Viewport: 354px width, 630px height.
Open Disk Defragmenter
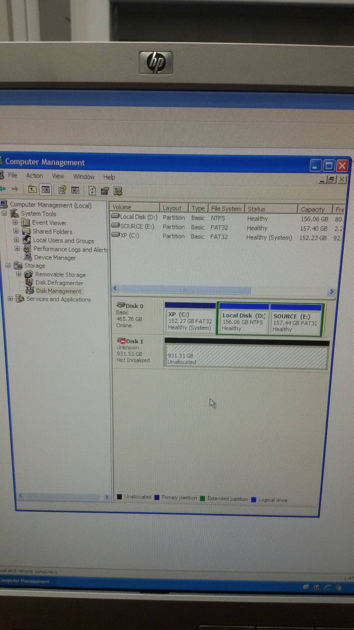[59, 283]
